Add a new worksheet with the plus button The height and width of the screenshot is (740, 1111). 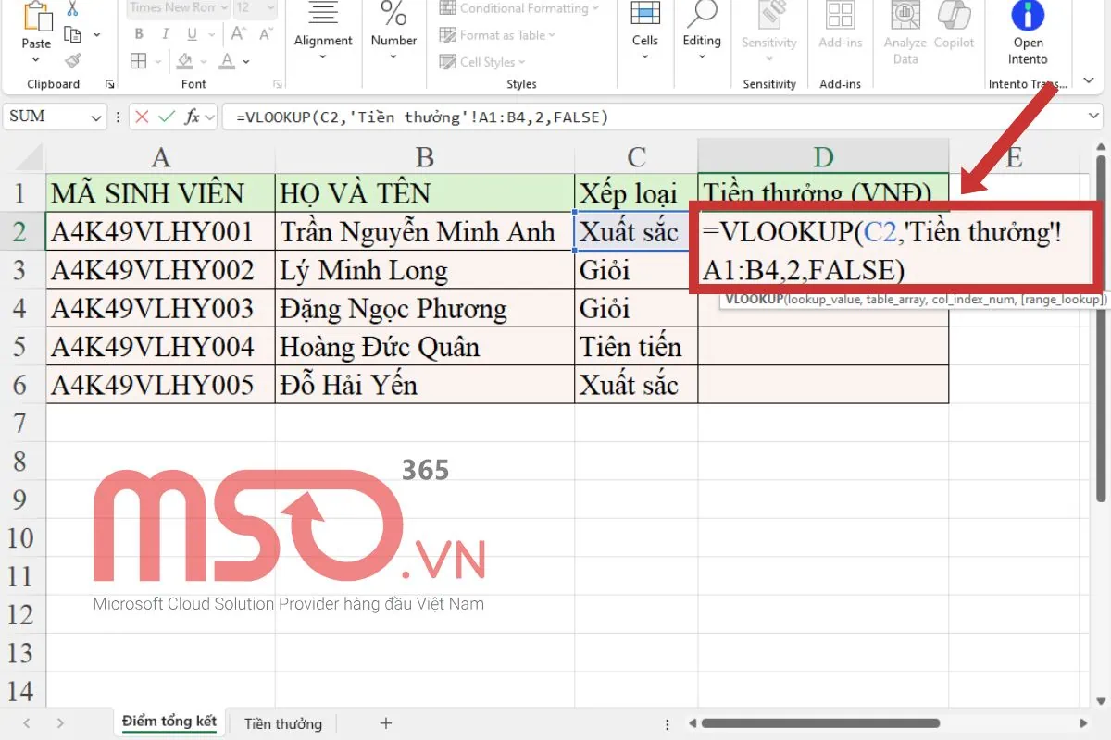[x=385, y=722]
